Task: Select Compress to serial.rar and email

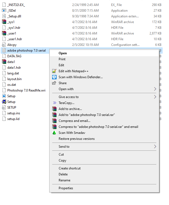Action: pyautogui.click(x=104, y=127)
